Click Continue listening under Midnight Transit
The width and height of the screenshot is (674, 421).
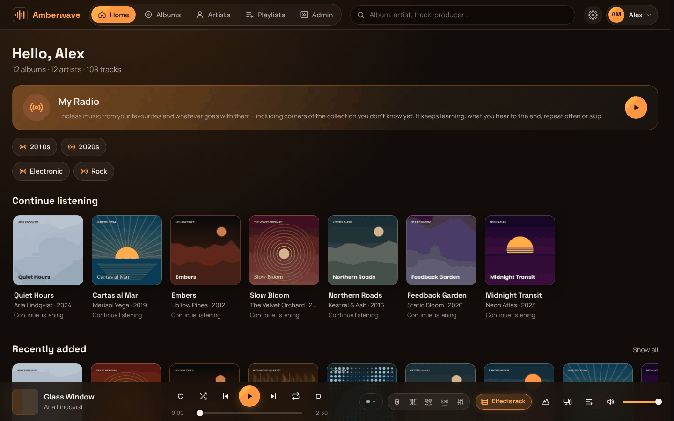click(x=510, y=315)
